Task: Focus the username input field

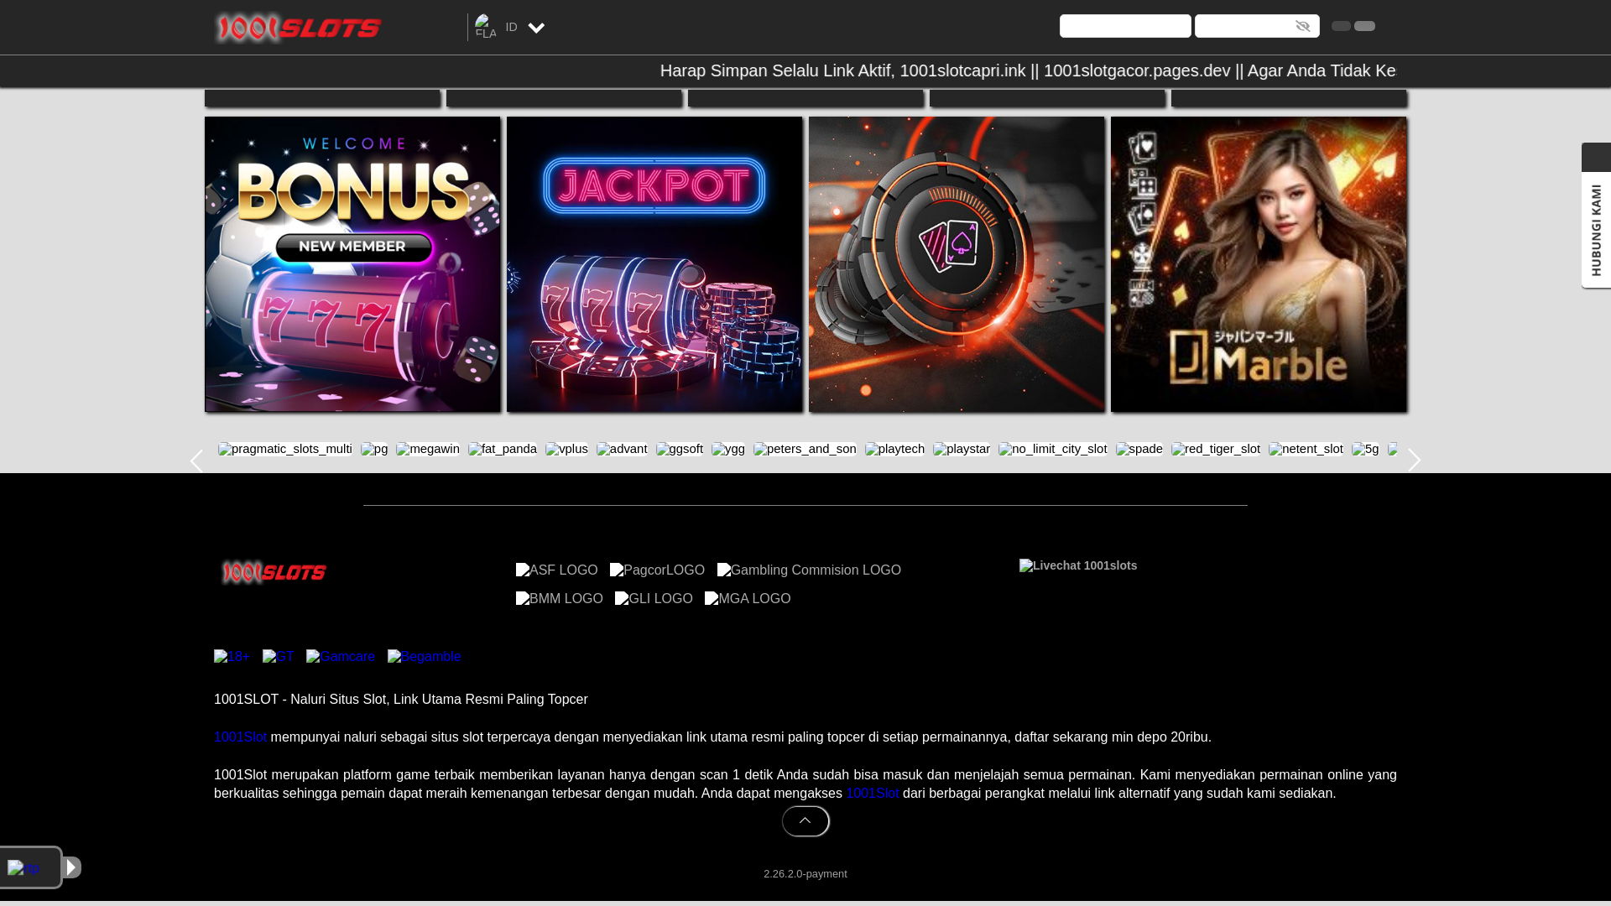Action: coord(1125,26)
